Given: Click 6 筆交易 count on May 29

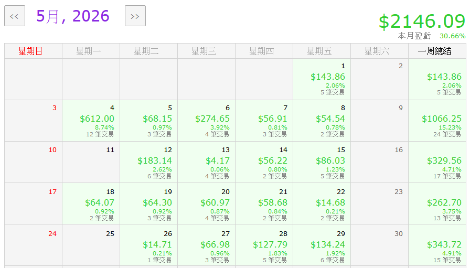Looking at the screenshot, I should pos(333,260).
